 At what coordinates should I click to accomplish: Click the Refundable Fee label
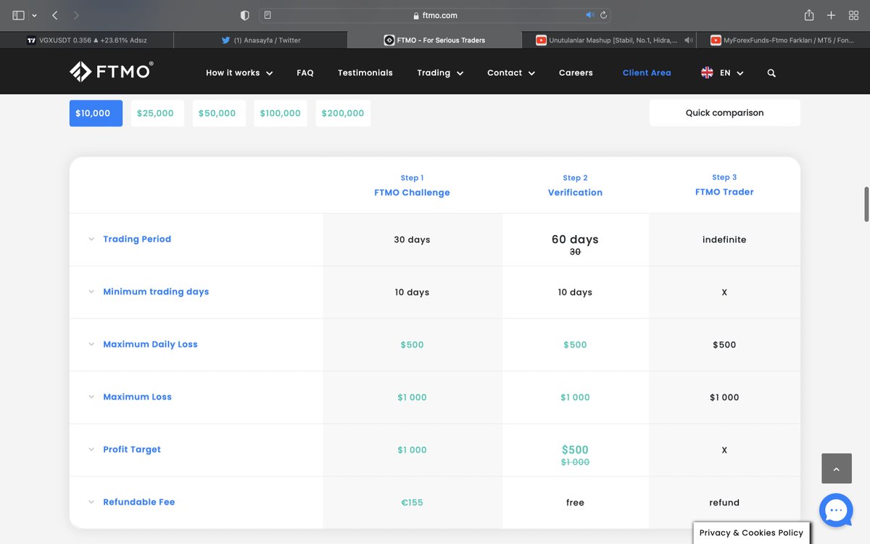pos(139,502)
